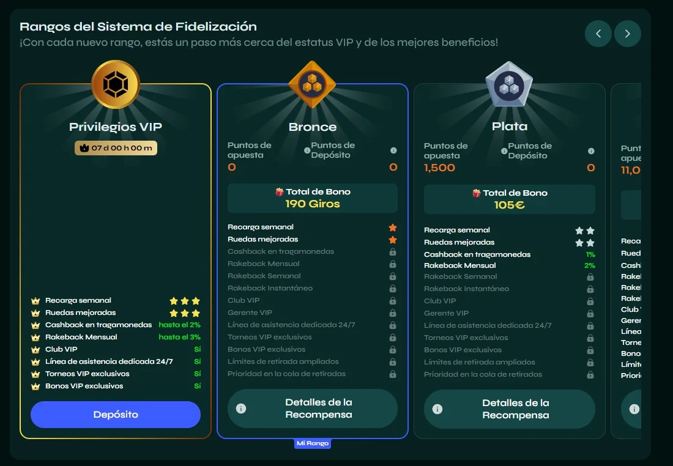Click the Privilegios VIP gold hexagon badge
Viewport: 673px width, 466px height.
(x=116, y=84)
